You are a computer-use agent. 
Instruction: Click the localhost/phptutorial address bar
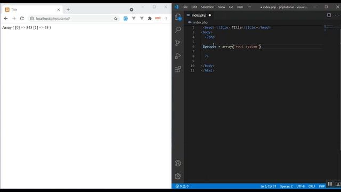point(74,19)
